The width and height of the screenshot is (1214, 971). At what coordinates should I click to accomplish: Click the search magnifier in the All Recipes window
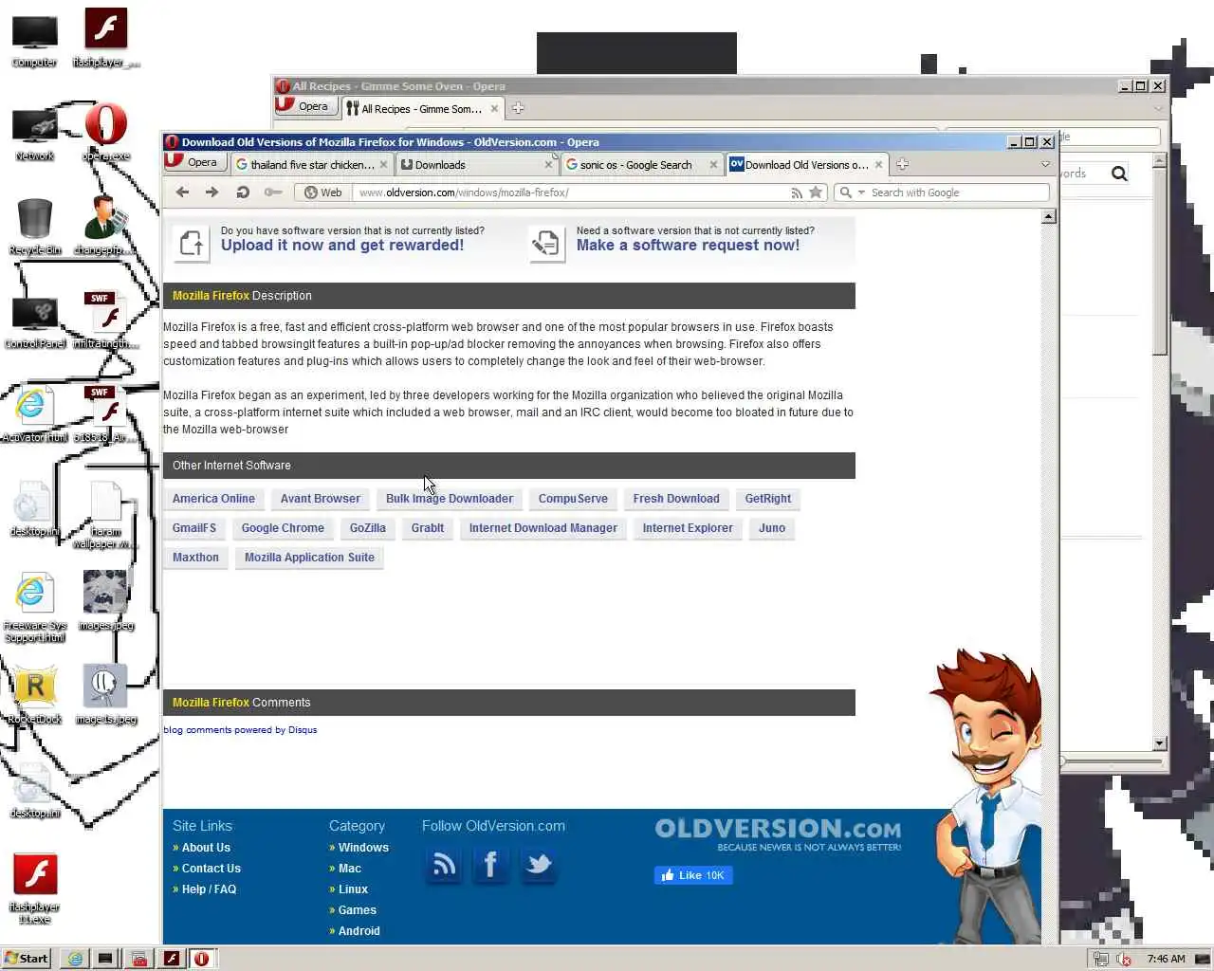(1119, 174)
